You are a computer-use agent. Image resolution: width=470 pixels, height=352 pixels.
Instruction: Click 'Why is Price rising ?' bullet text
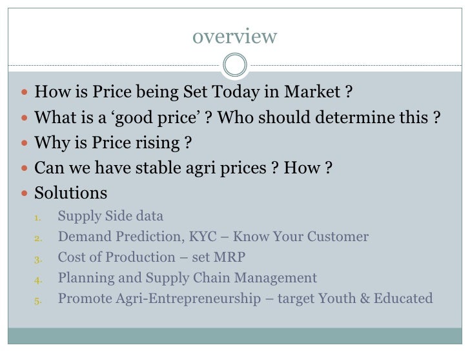tap(113, 142)
